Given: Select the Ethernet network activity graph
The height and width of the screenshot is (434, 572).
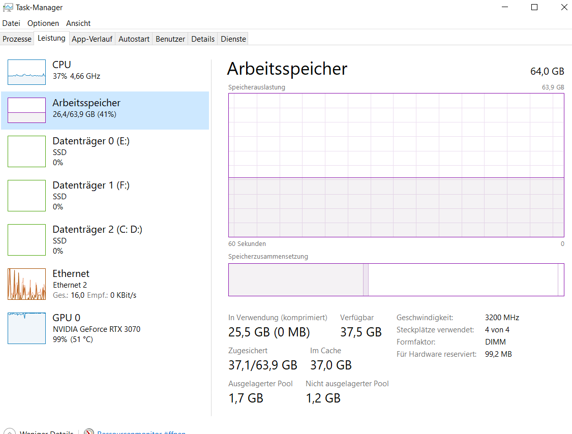Looking at the screenshot, I should (x=26, y=284).
